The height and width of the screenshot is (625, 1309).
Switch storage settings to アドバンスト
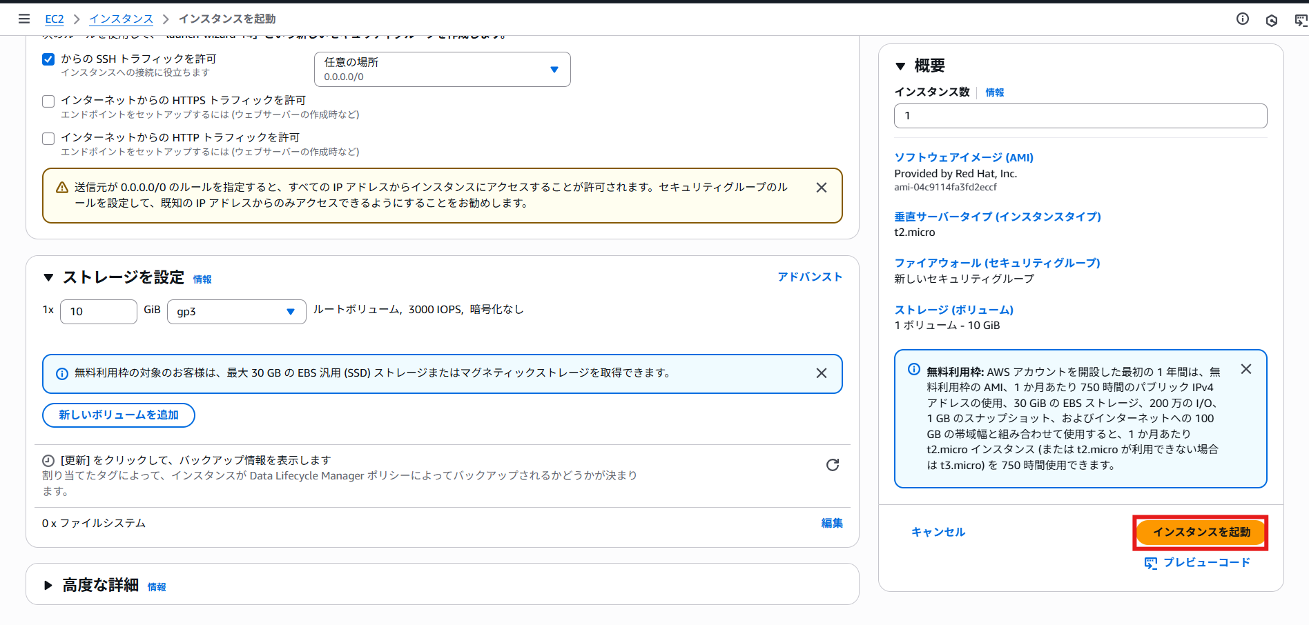tap(810, 277)
